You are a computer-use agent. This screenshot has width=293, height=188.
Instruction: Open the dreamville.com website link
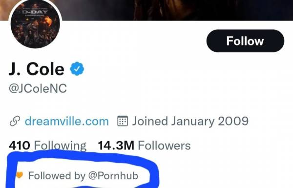67,121
